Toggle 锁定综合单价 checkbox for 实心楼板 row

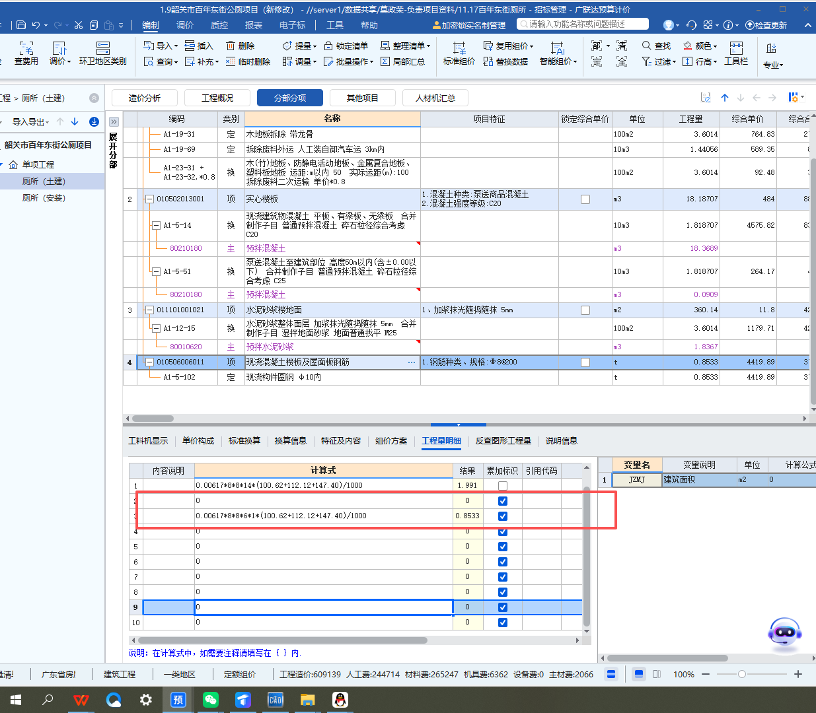[585, 199]
